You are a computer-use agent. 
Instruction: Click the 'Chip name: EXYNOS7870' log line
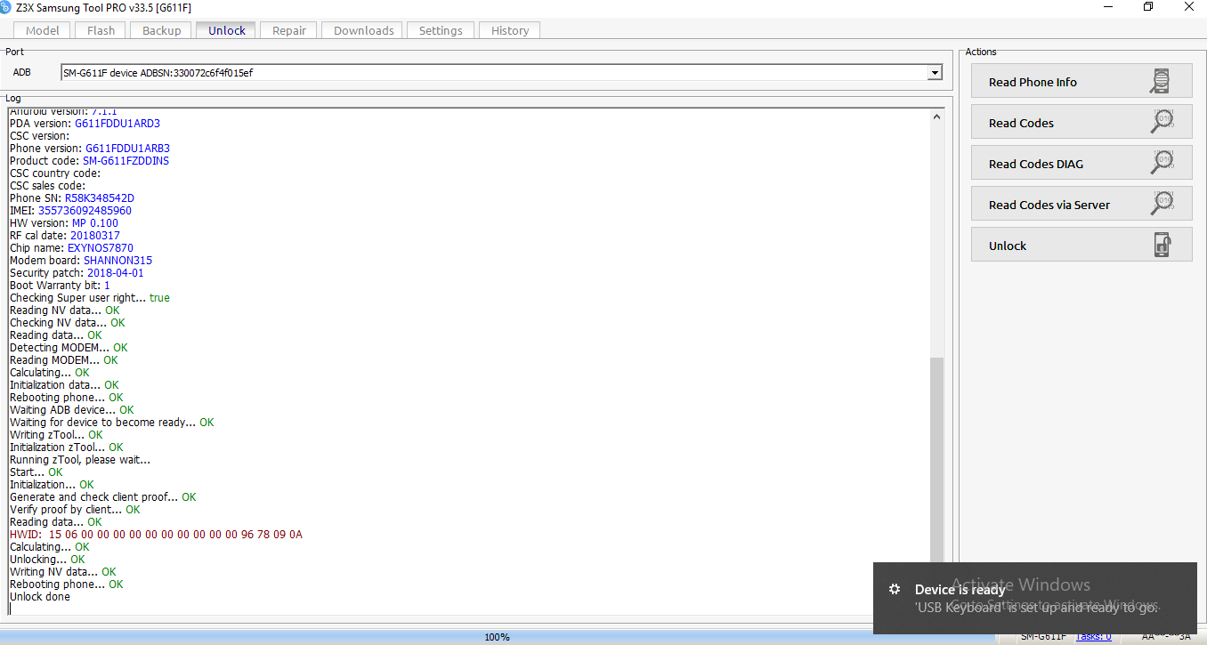click(71, 248)
